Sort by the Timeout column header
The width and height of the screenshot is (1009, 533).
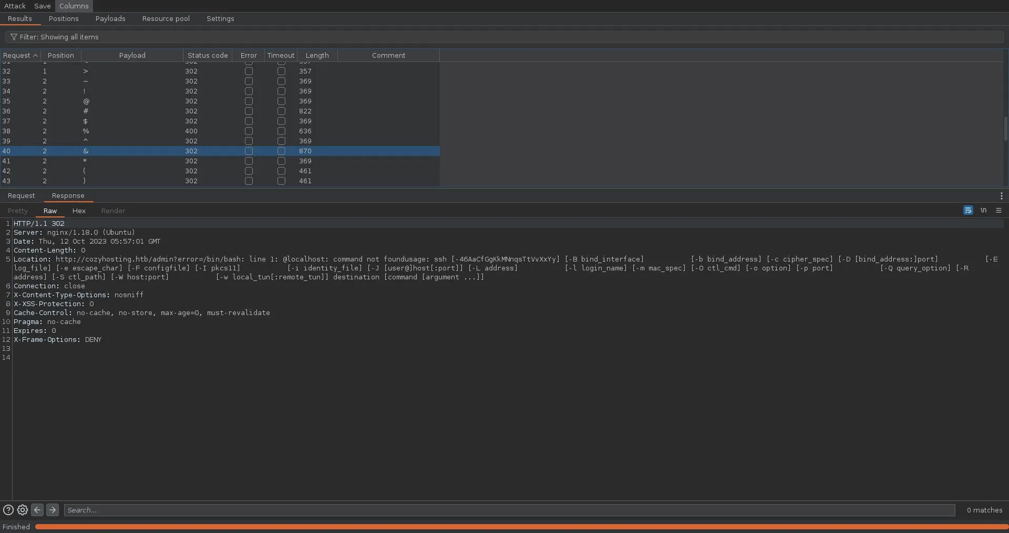click(x=281, y=56)
